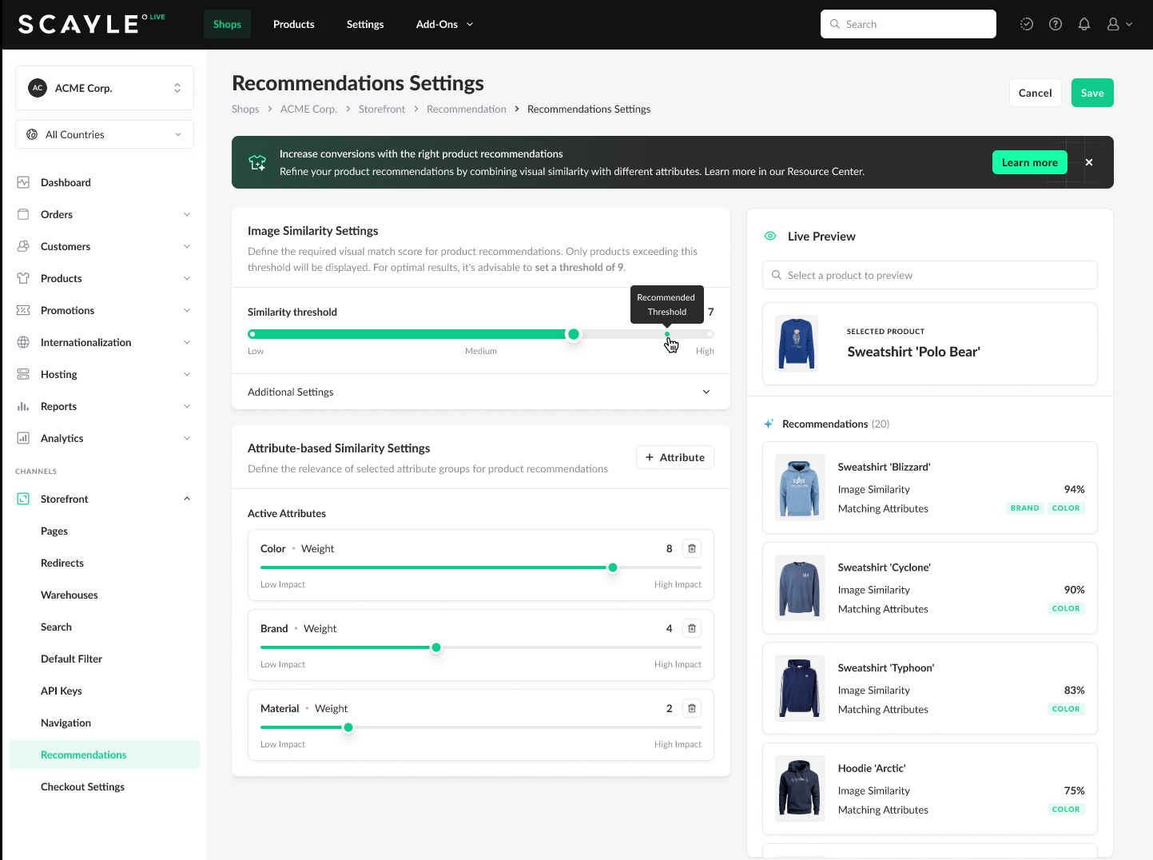Click the Material attribute trash icon
This screenshot has height=860, width=1153.
[x=692, y=708]
